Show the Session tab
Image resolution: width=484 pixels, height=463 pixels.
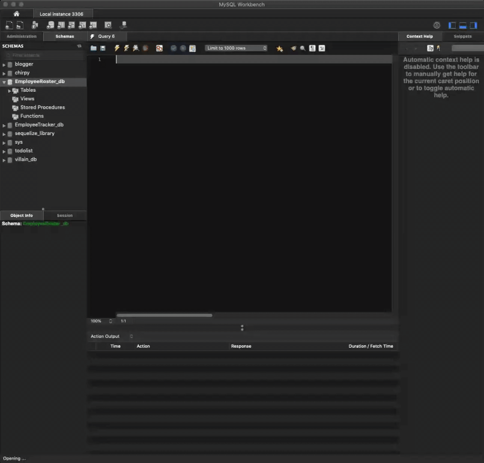65,216
